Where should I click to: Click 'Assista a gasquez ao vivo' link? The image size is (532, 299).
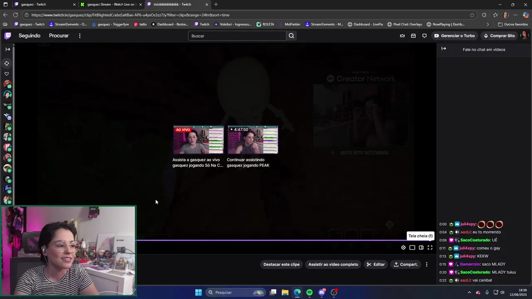(198, 162)
